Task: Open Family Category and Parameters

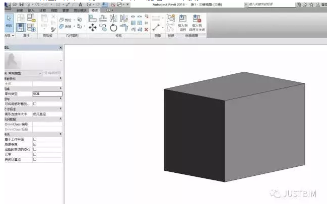Action: [31, 18]
